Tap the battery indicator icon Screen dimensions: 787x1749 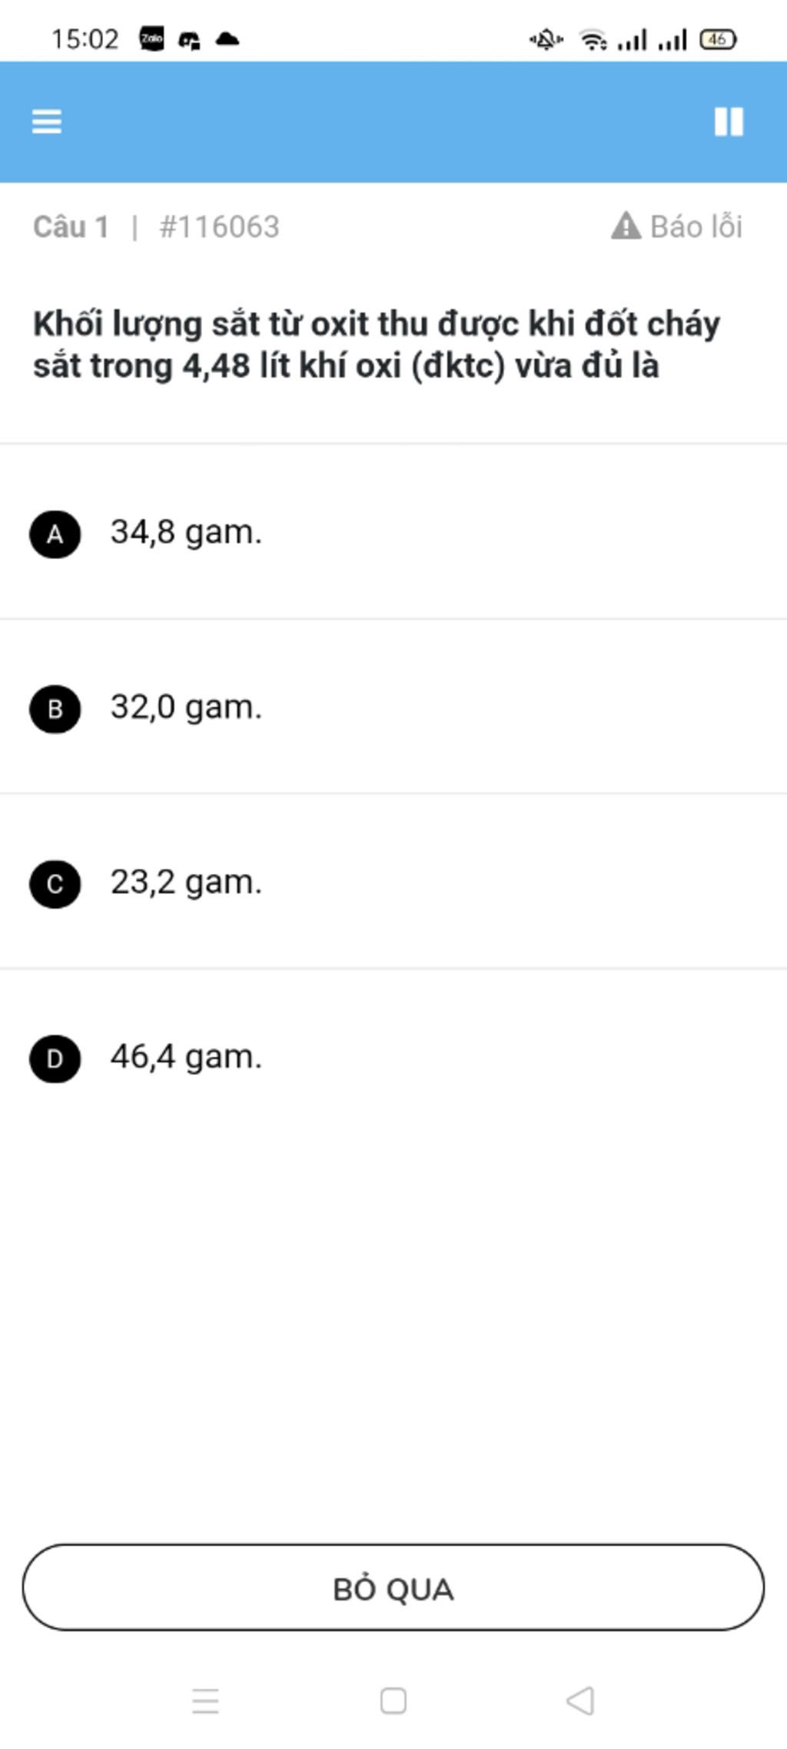(x=718, y=39)
